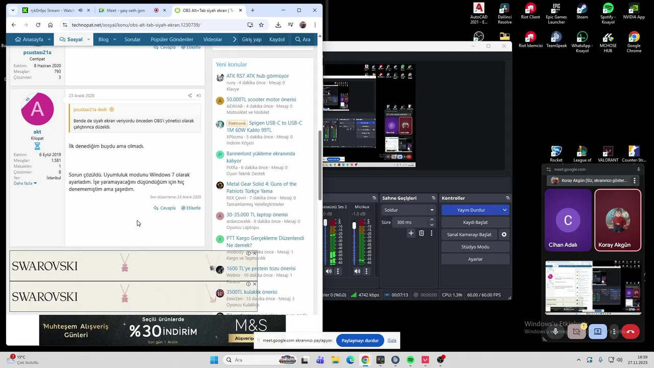Open Chrome downloads icon
The height and width of the screenshot is (368, 654).
[x=278, y=25]
